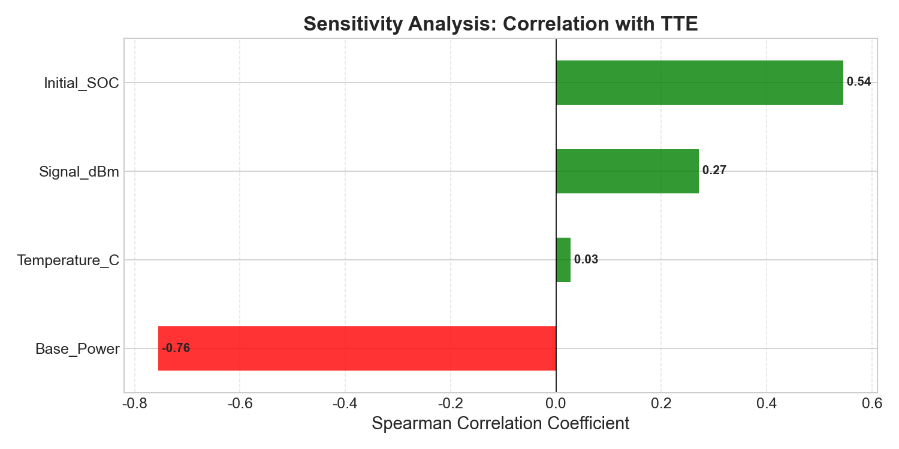Screen dimensions: 899x449
Task: Click the -0.8 x-axis tick label
Action: tap(134, 404)
